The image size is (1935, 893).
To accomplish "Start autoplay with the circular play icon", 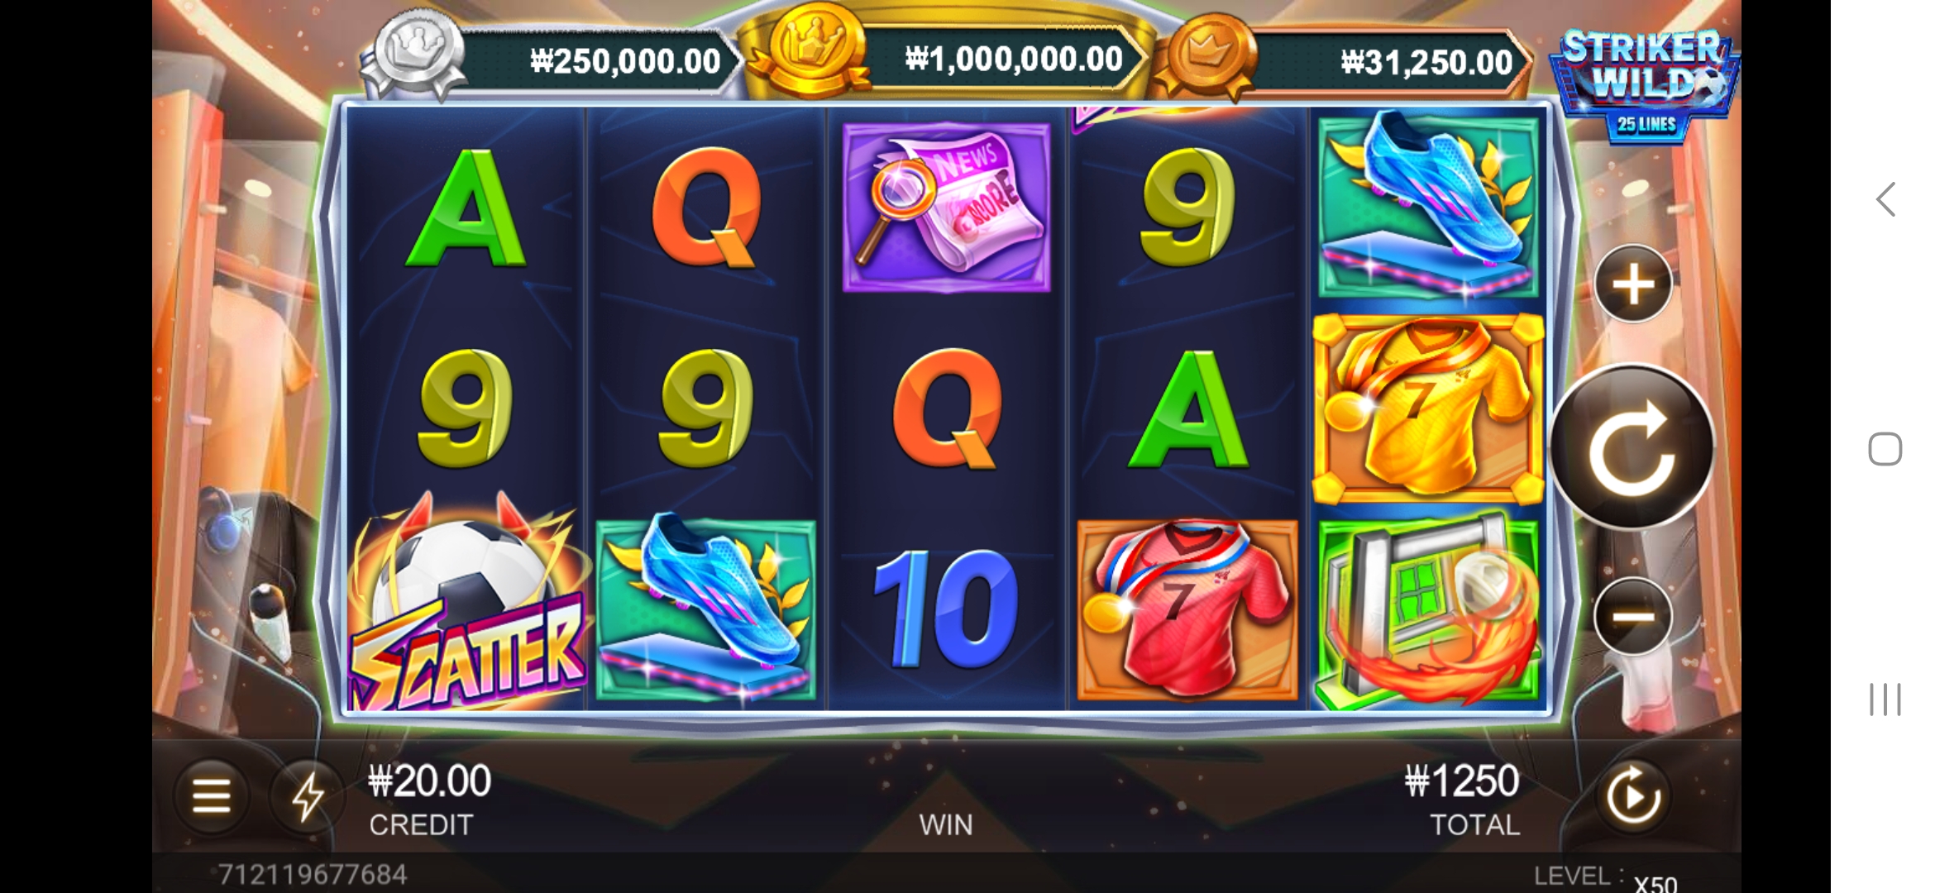I will (x=1632, y=796).
